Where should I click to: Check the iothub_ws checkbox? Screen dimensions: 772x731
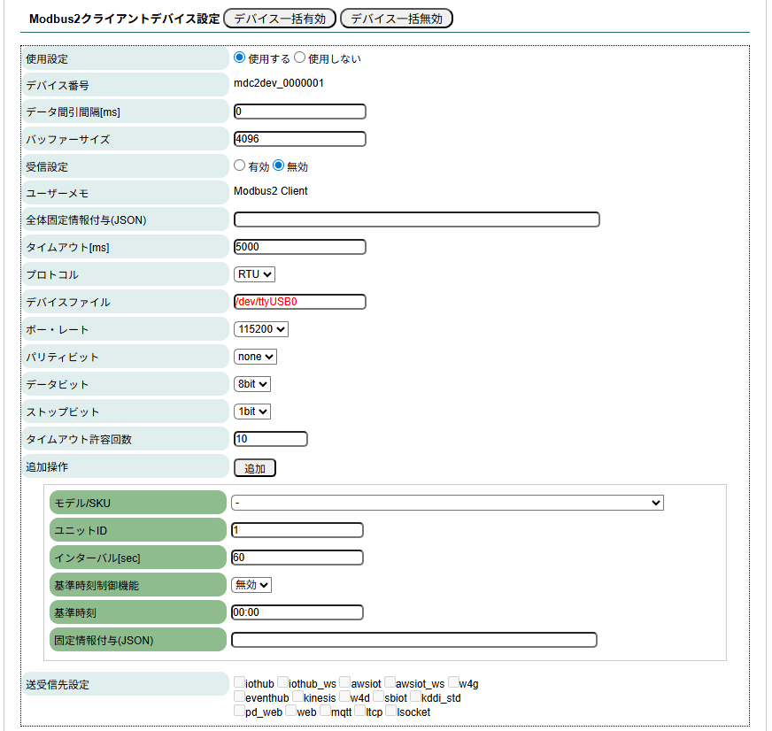[x=282, y=682]
